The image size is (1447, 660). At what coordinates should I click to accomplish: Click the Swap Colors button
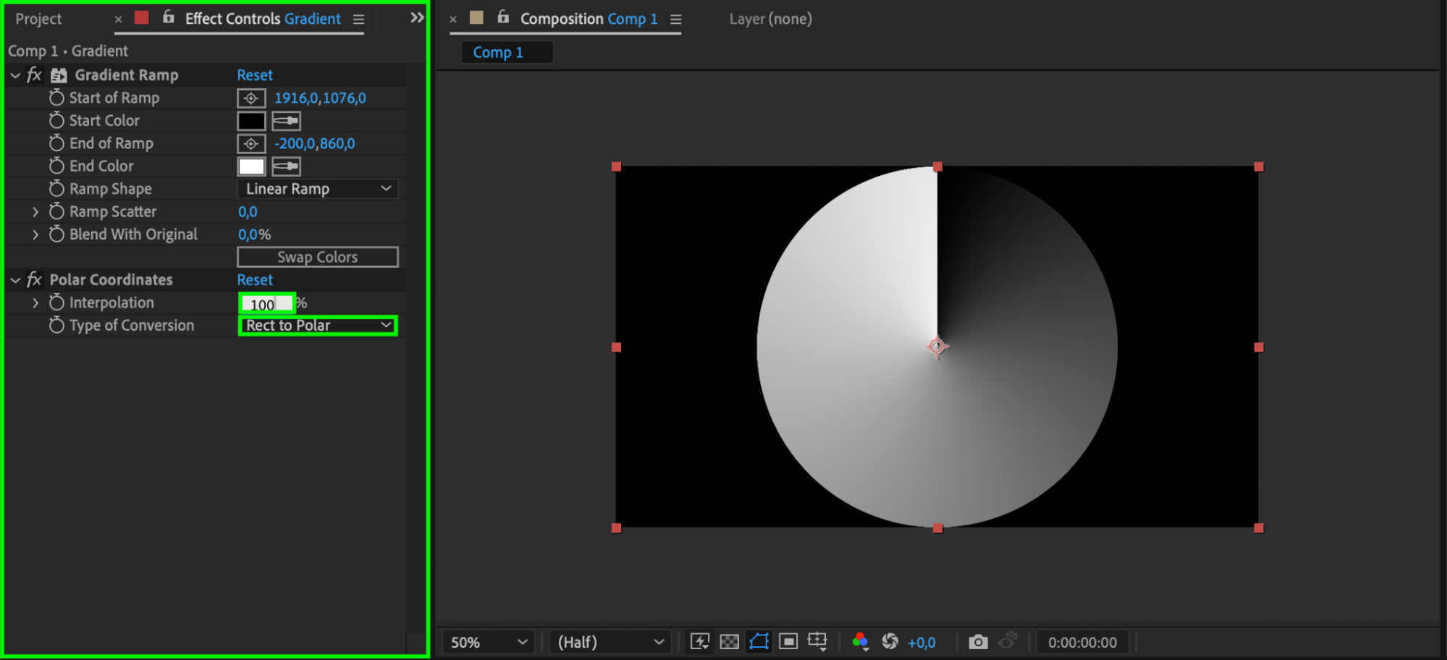(318, 257)
